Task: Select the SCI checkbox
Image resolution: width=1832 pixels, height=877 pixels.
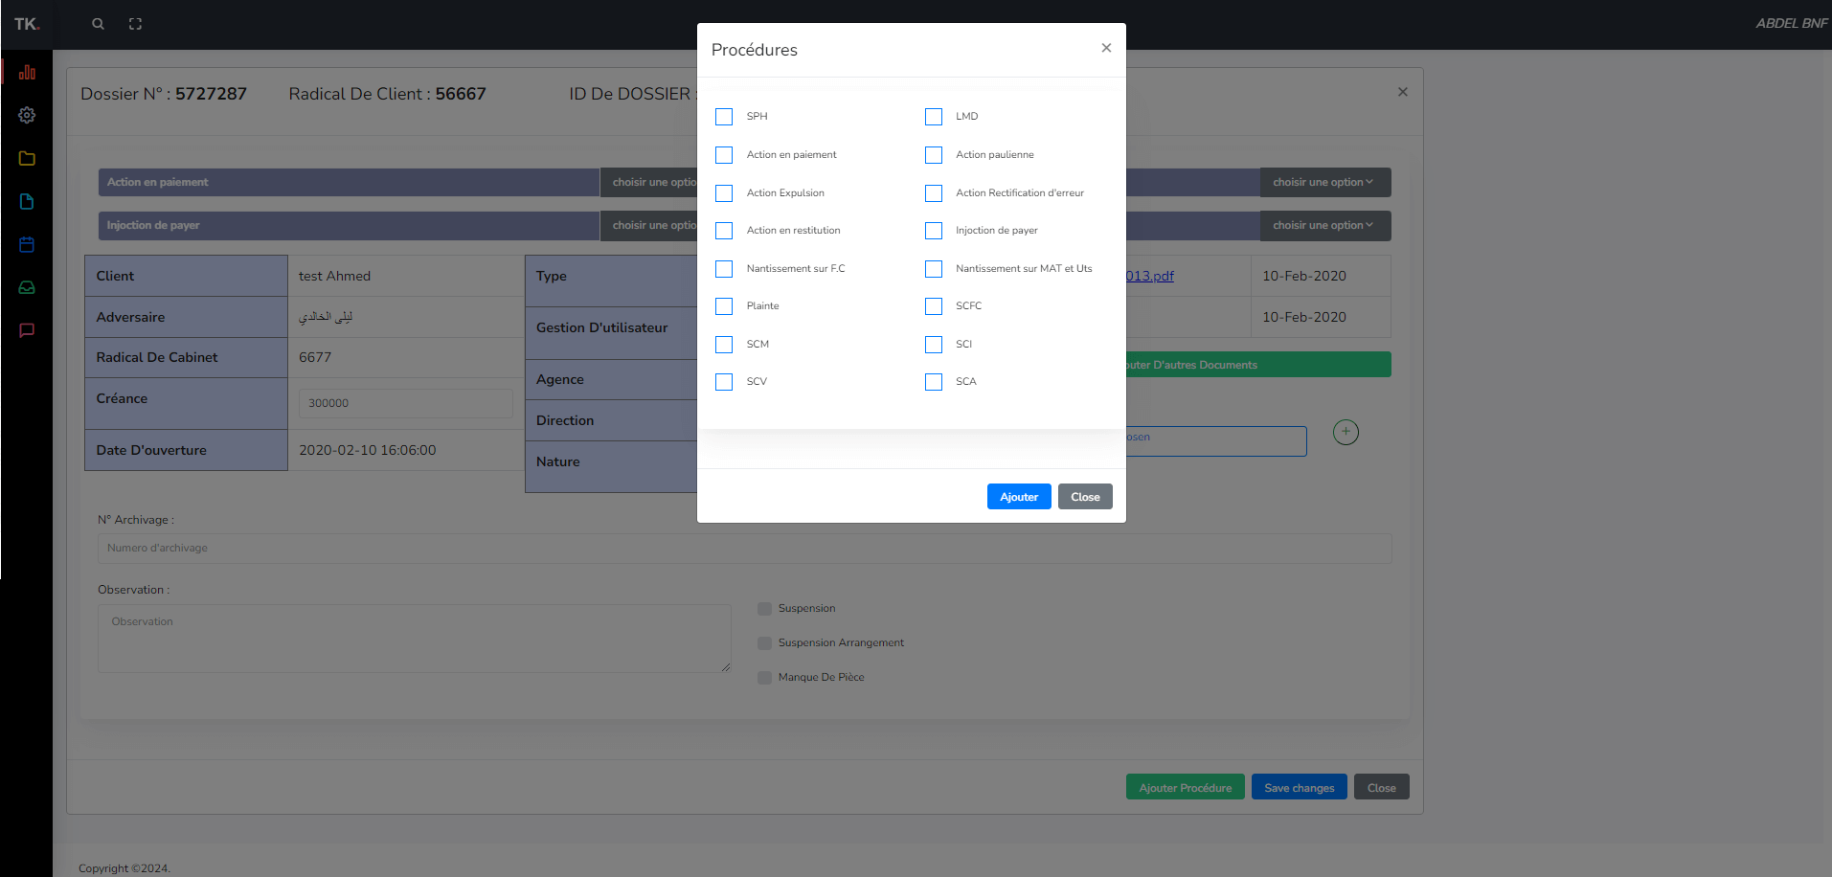Action: point(934,345)
